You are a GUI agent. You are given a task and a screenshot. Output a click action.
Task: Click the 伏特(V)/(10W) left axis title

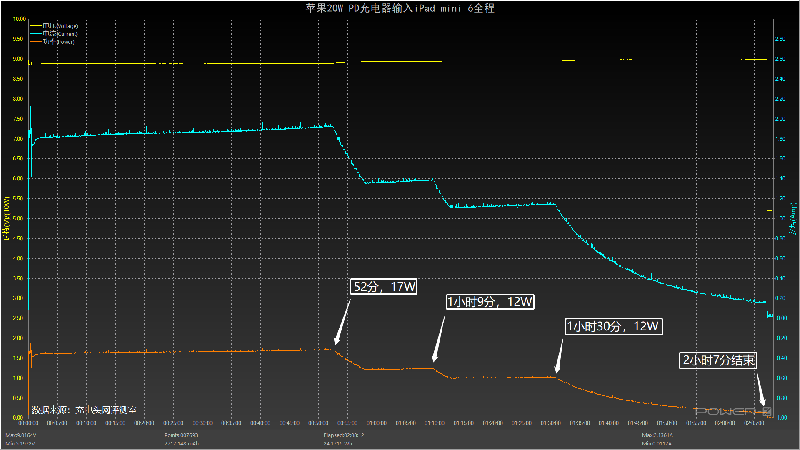click(6, 218)
